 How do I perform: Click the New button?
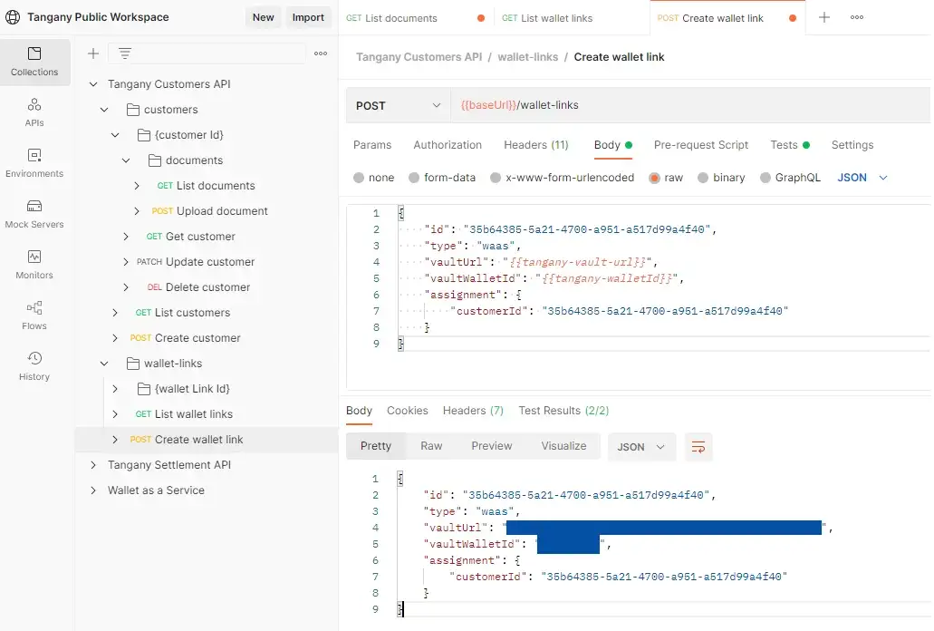point(264,17)
